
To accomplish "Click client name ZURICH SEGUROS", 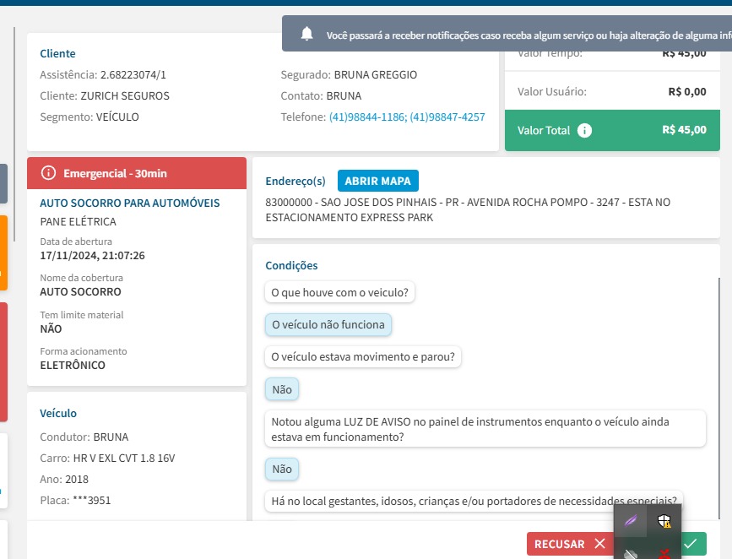I will coord(125,95).
